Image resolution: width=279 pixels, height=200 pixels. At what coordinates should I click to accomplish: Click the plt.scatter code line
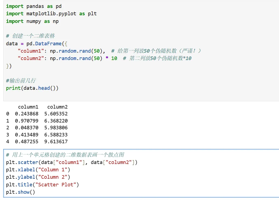pos(72,162)
